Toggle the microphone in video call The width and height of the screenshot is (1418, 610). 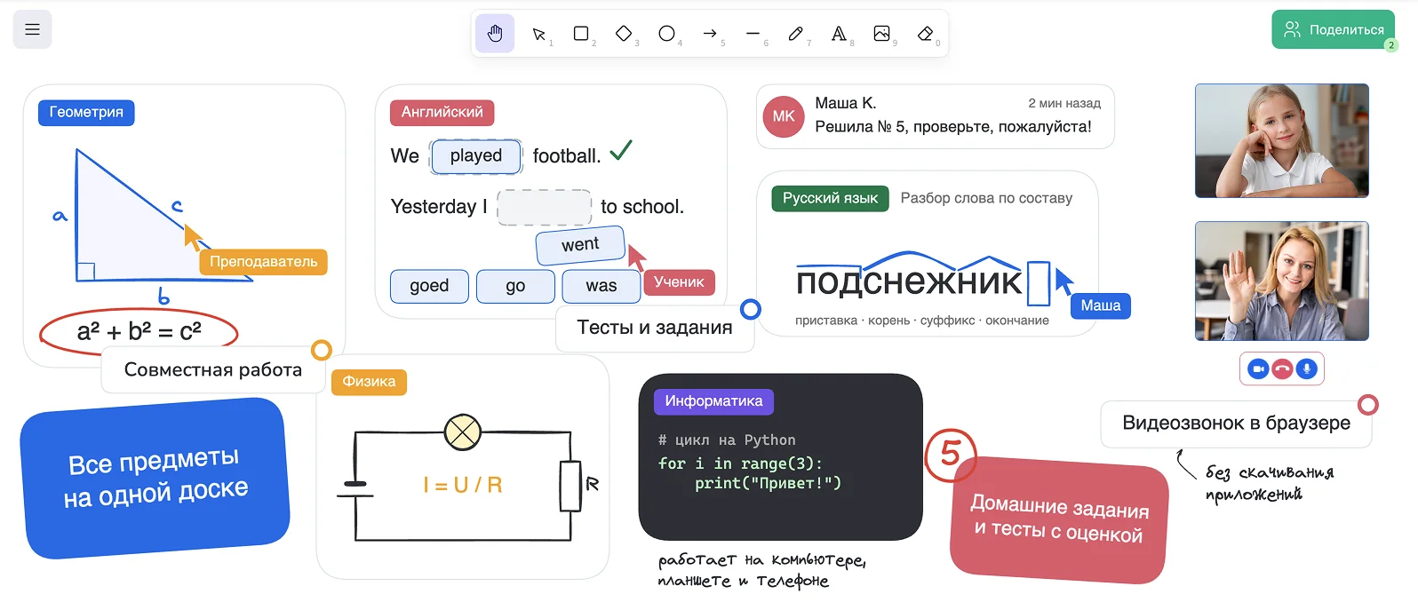tap(1306, 368)
